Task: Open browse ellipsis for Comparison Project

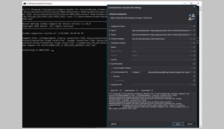Action: pyautogui.click(x=191, y=26)
